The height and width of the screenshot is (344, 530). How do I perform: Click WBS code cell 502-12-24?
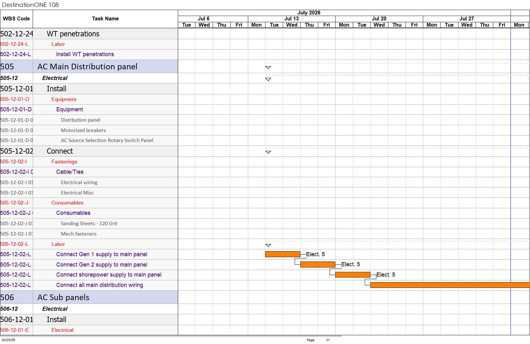[x=16, y=34]
